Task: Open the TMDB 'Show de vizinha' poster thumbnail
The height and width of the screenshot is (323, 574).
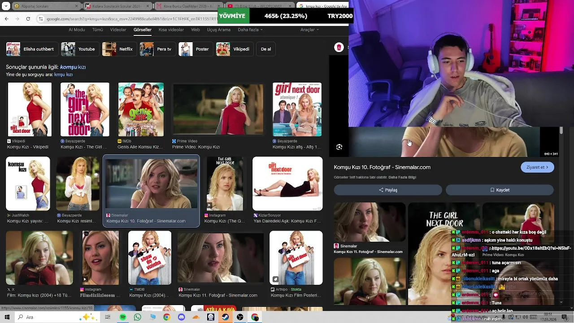Action: pyautogui.click(x=150, y=258)
